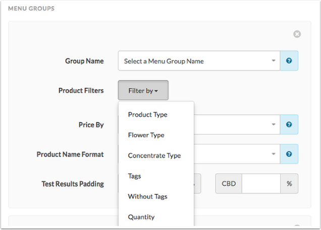Click the Test Results Padding label
Screen dimensions: 321x230
pos(73,184)
